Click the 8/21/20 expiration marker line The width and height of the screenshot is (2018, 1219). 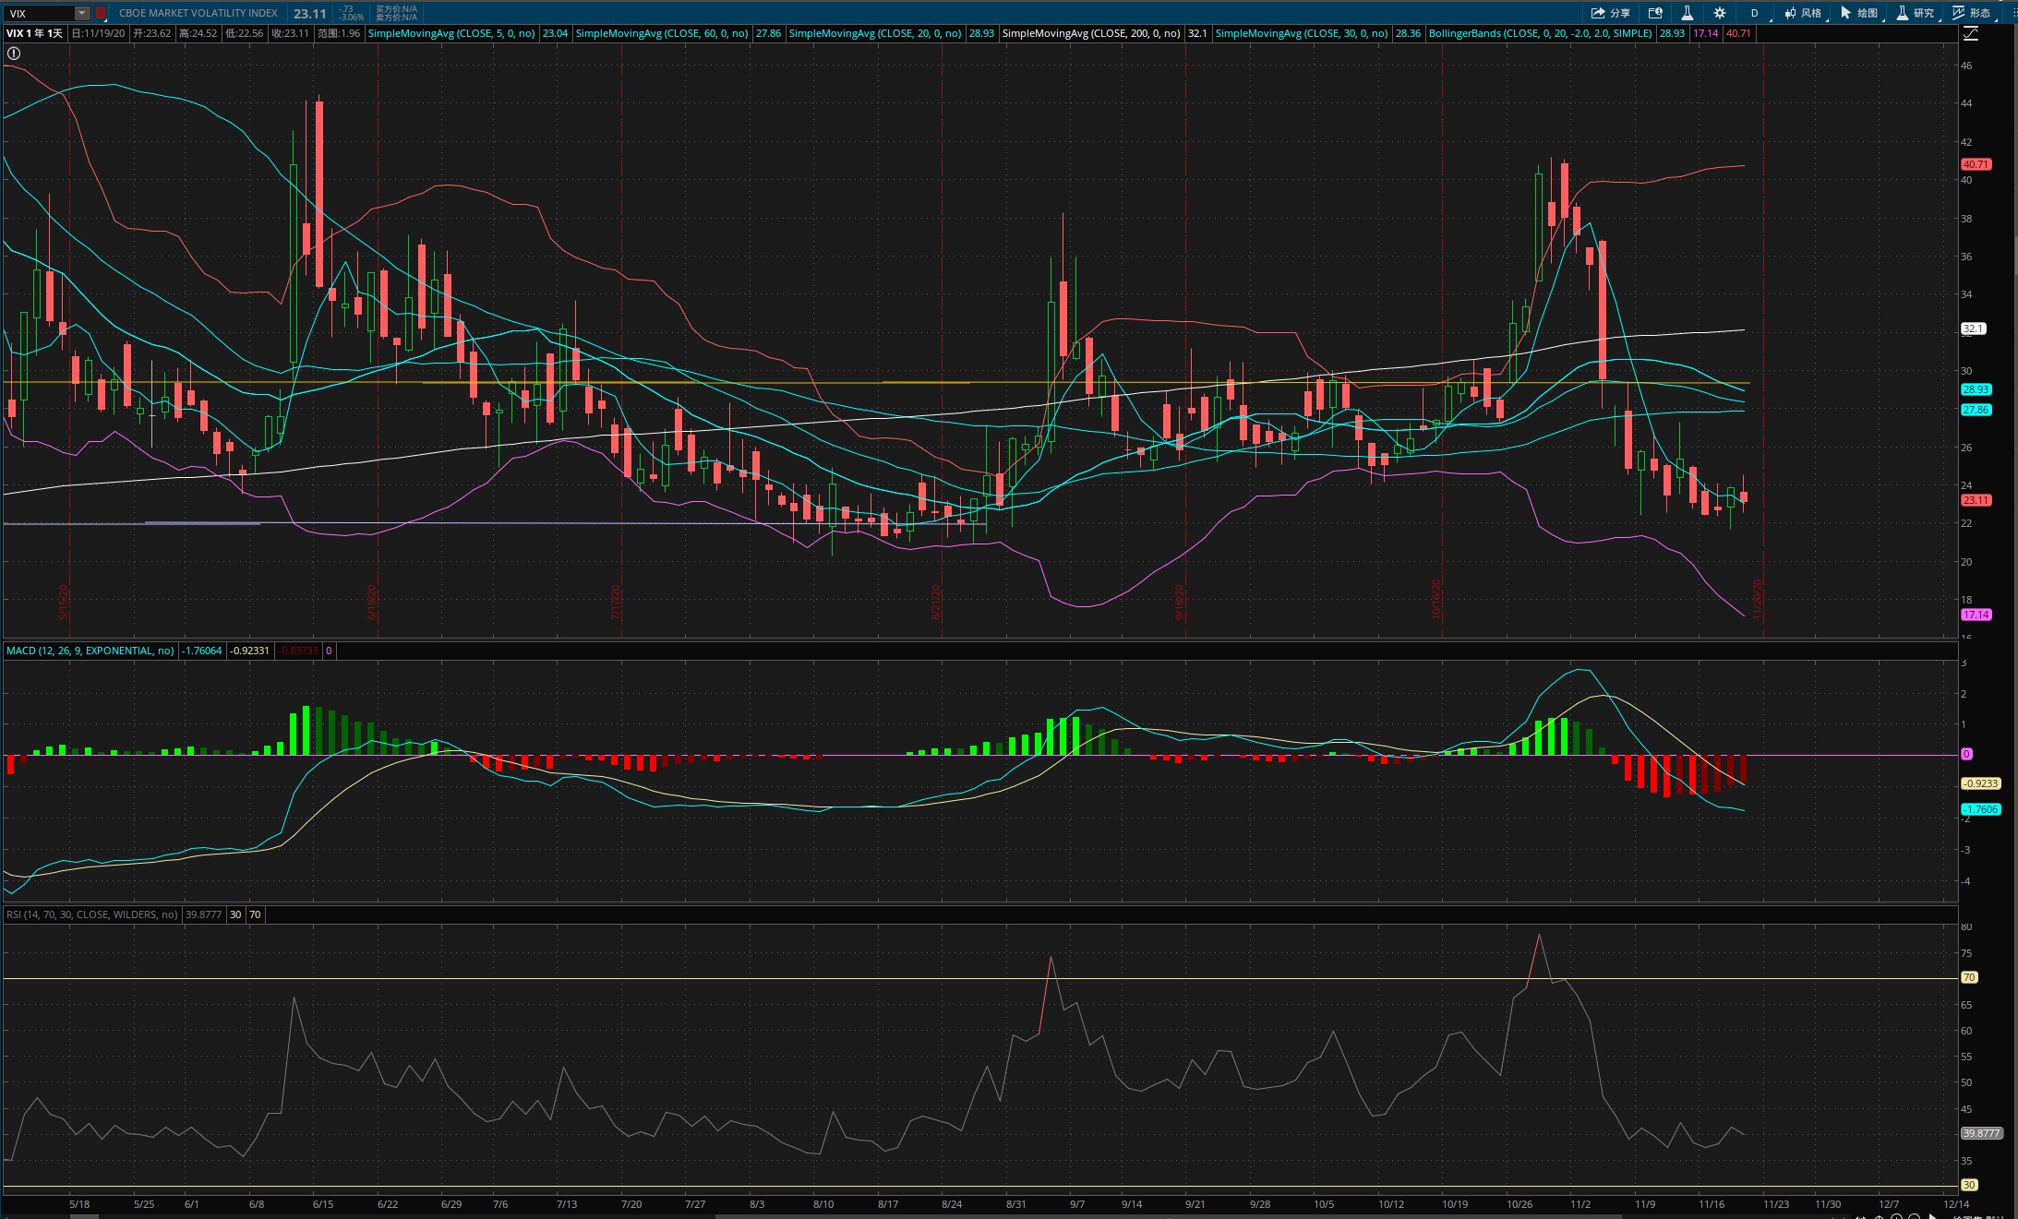click(942, 341)
